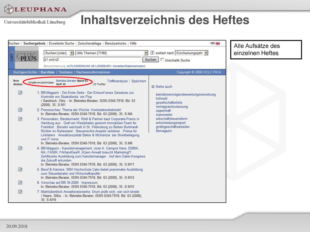The width and height of the screenshot is (310, 232).
Task: Click the entscheidungsreport see-also term
Action: coord(171,123)
